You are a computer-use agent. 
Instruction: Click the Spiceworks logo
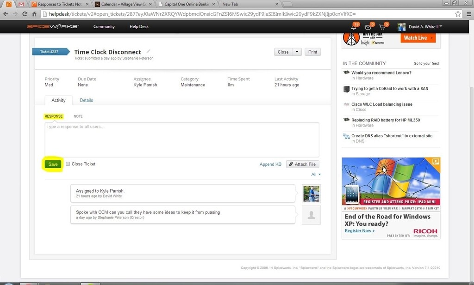pyautogui.click(x=53, y=26)
